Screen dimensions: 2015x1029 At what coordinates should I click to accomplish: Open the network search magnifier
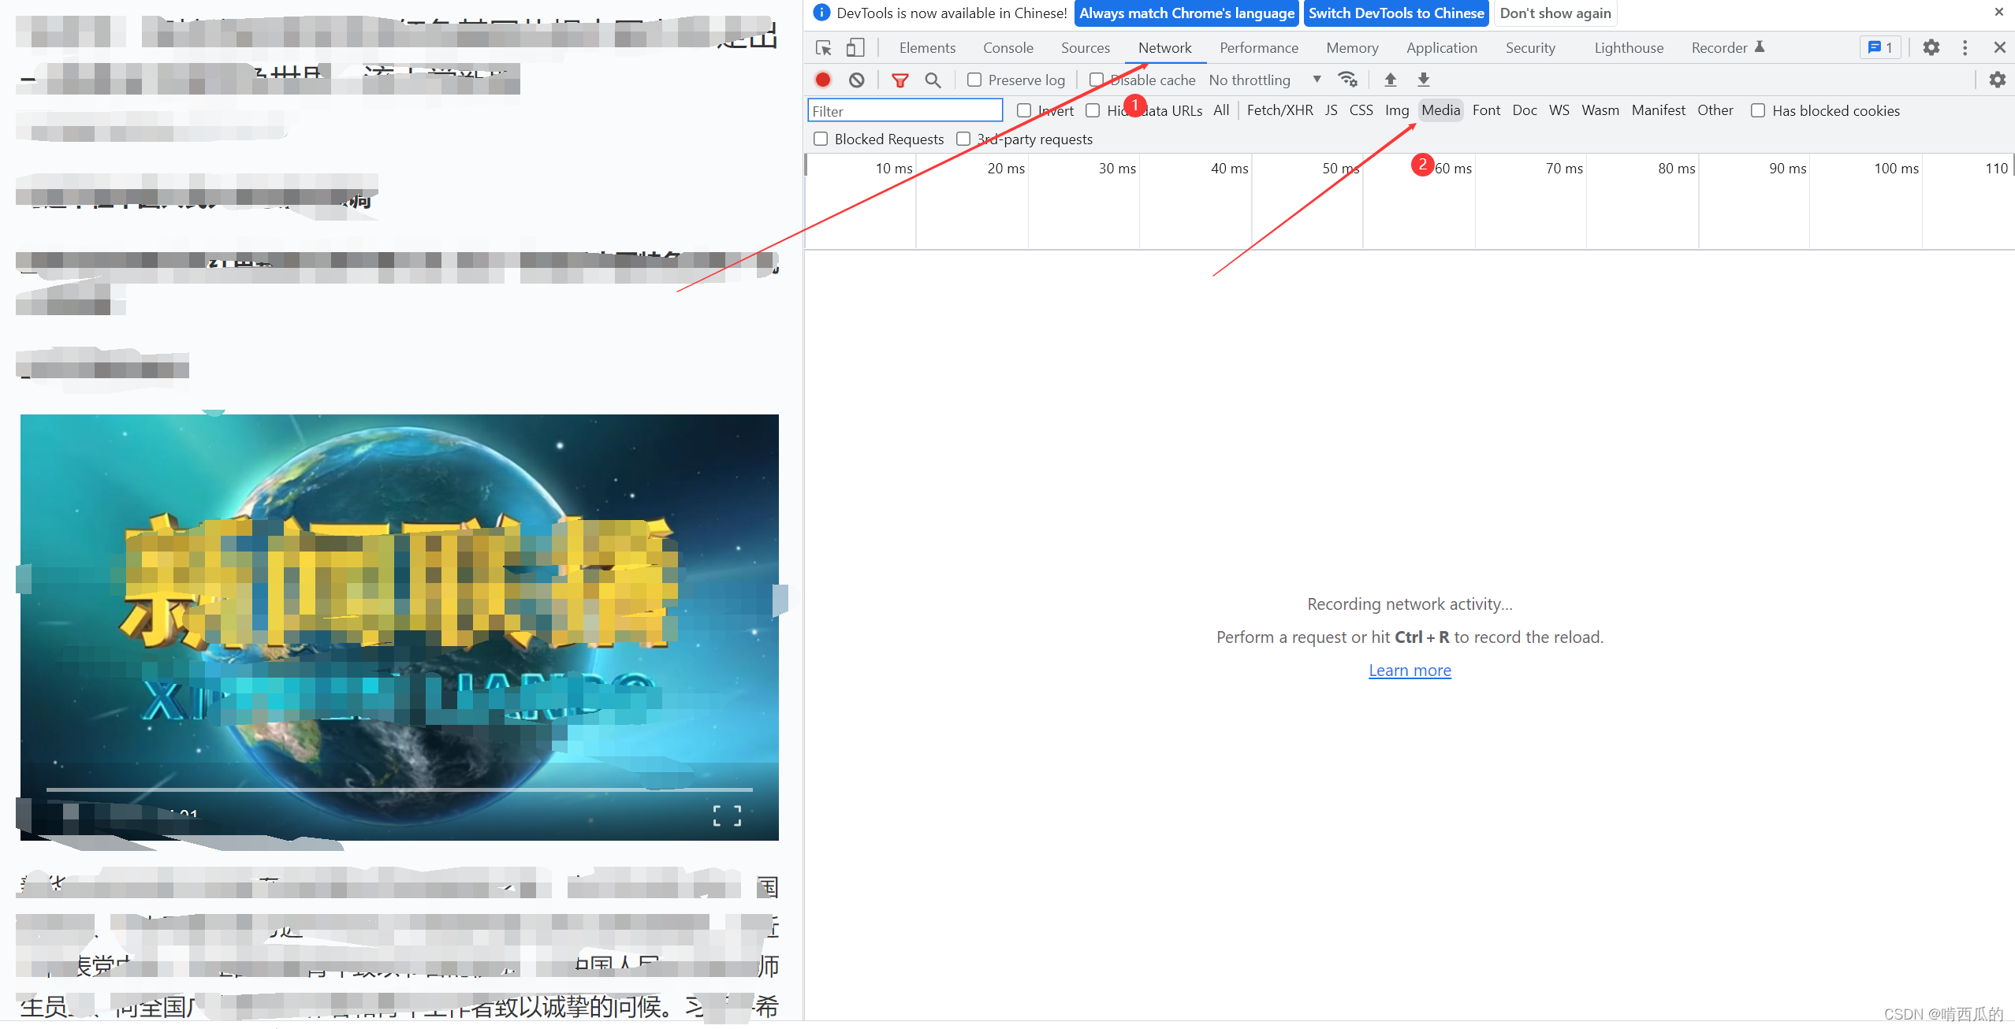(933, 80)
